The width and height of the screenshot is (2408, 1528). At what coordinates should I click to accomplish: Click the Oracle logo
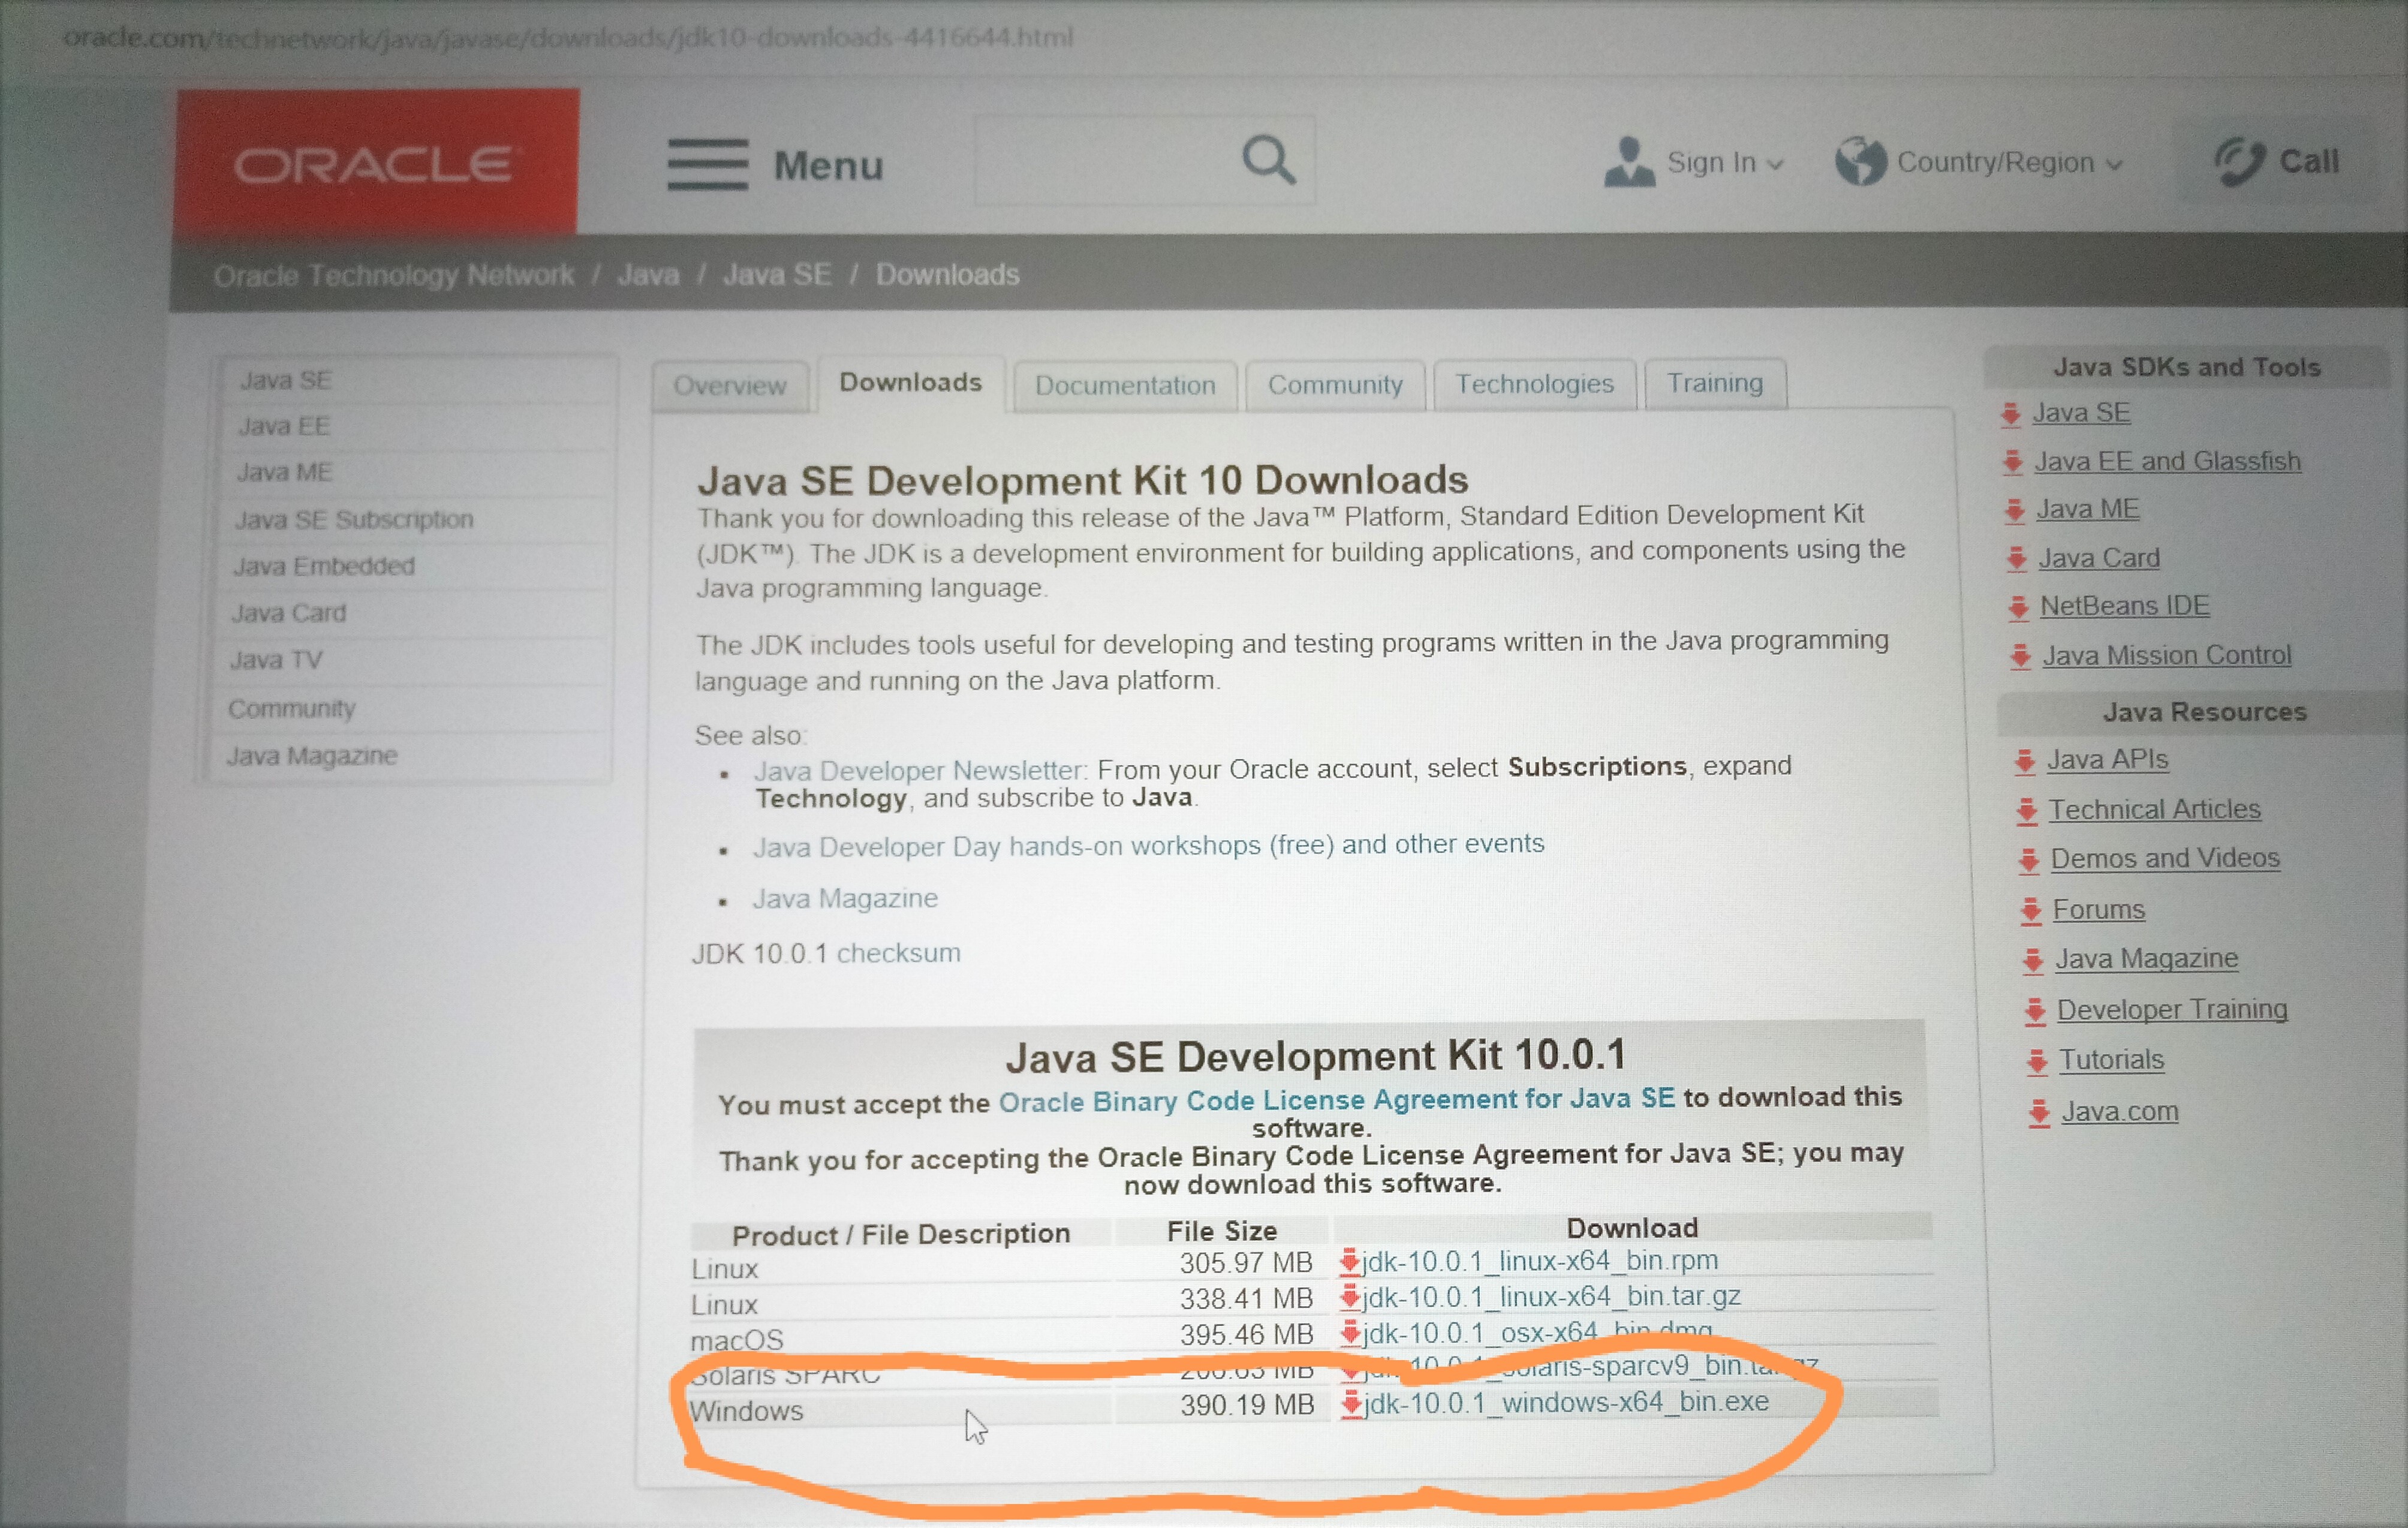376,163
